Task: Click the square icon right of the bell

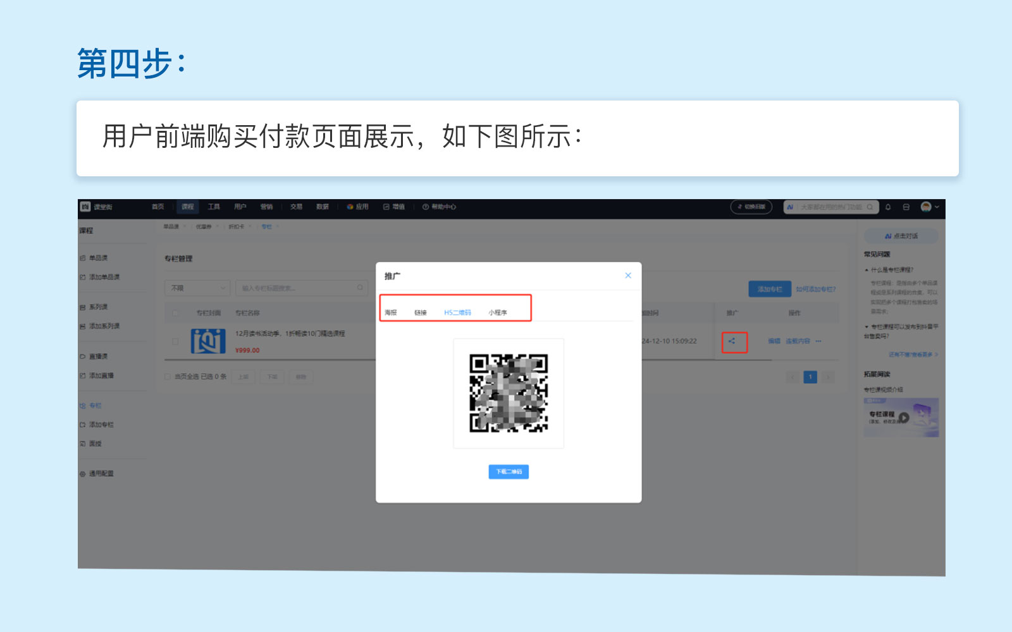Action: coord(906,207)
